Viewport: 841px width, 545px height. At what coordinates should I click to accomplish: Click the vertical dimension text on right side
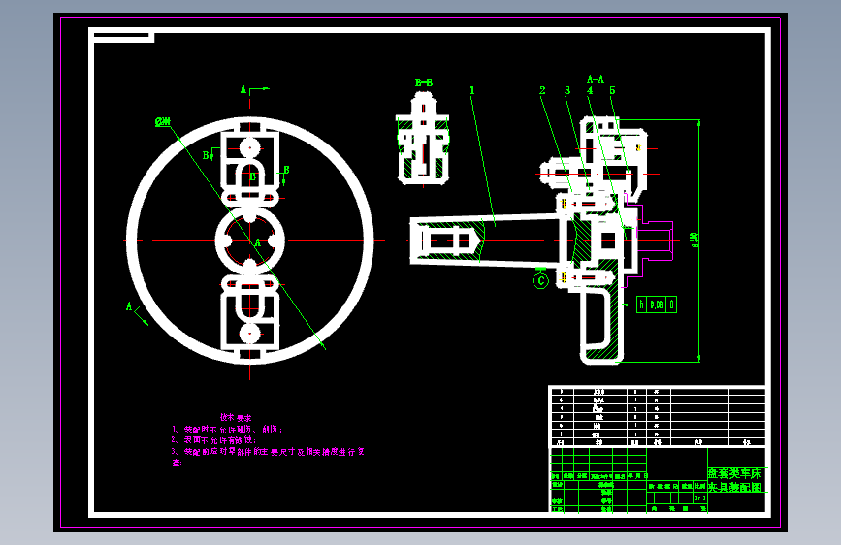coord(695,240)
